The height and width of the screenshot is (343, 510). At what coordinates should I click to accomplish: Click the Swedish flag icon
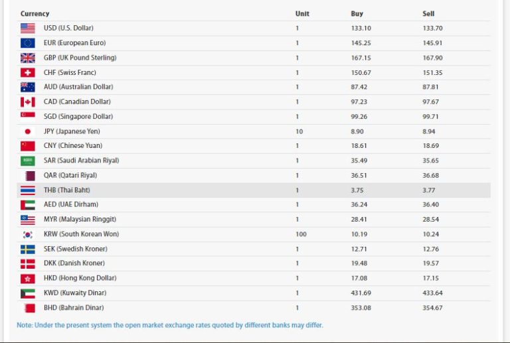coord(28,249)
